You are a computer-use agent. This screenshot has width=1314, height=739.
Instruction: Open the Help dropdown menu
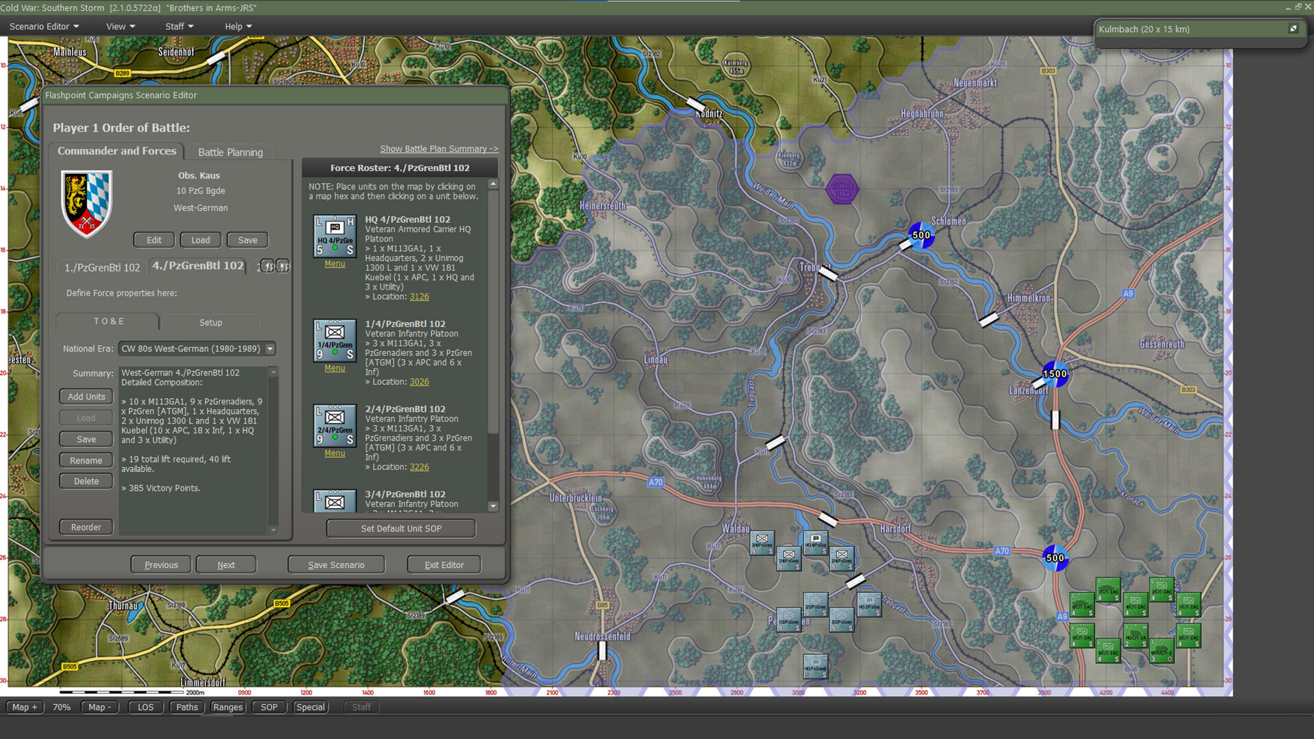tap(236, 26)
